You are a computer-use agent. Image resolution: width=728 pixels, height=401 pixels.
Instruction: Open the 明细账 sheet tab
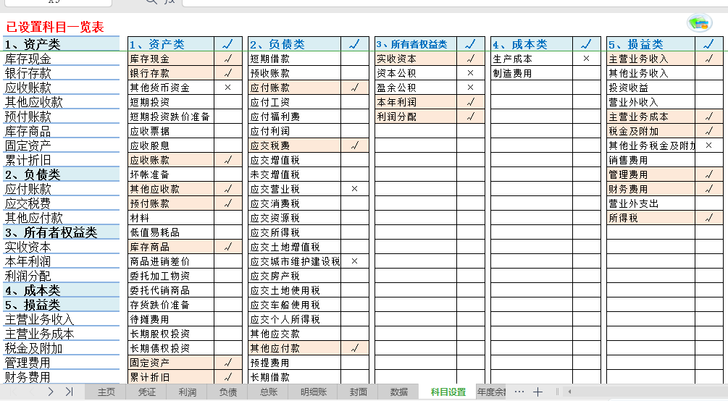coord(314,392)
